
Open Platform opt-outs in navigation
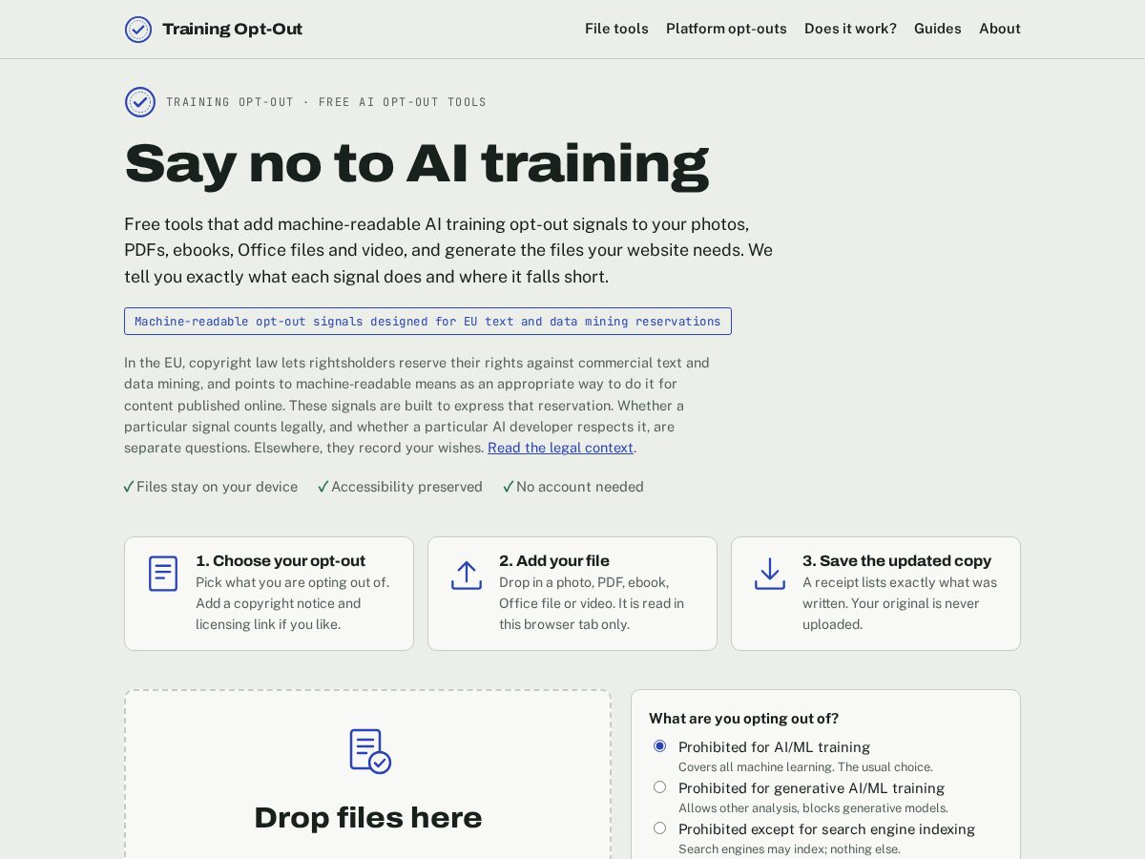click(726, 29)
